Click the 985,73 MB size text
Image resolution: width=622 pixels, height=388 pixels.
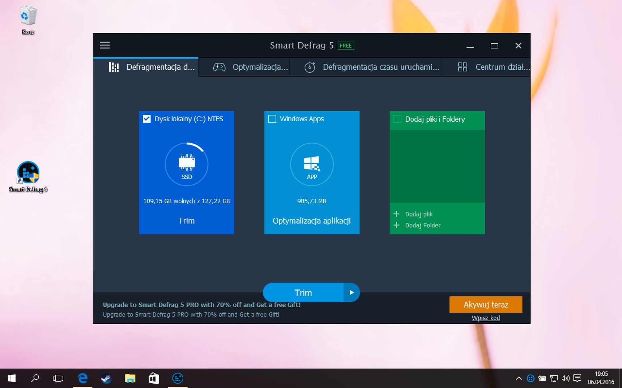[x=312, y=201]
